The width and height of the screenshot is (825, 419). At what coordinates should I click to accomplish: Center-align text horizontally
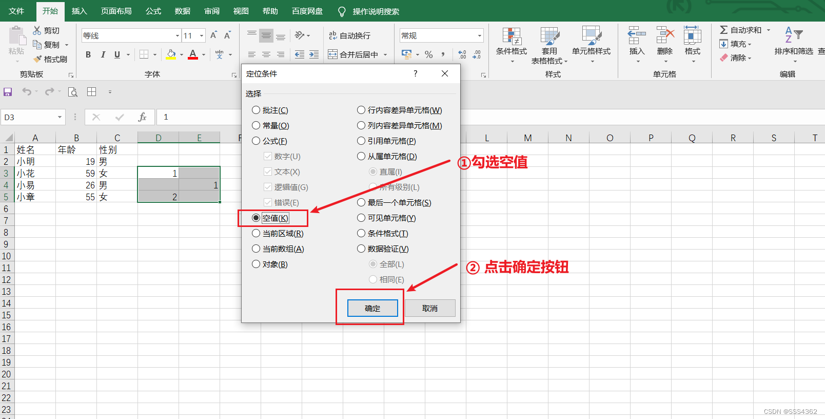coord(266,54)
